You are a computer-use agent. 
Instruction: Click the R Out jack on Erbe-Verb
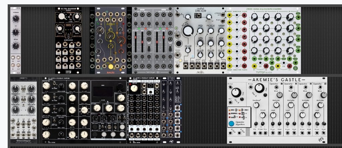click(223, 21)
